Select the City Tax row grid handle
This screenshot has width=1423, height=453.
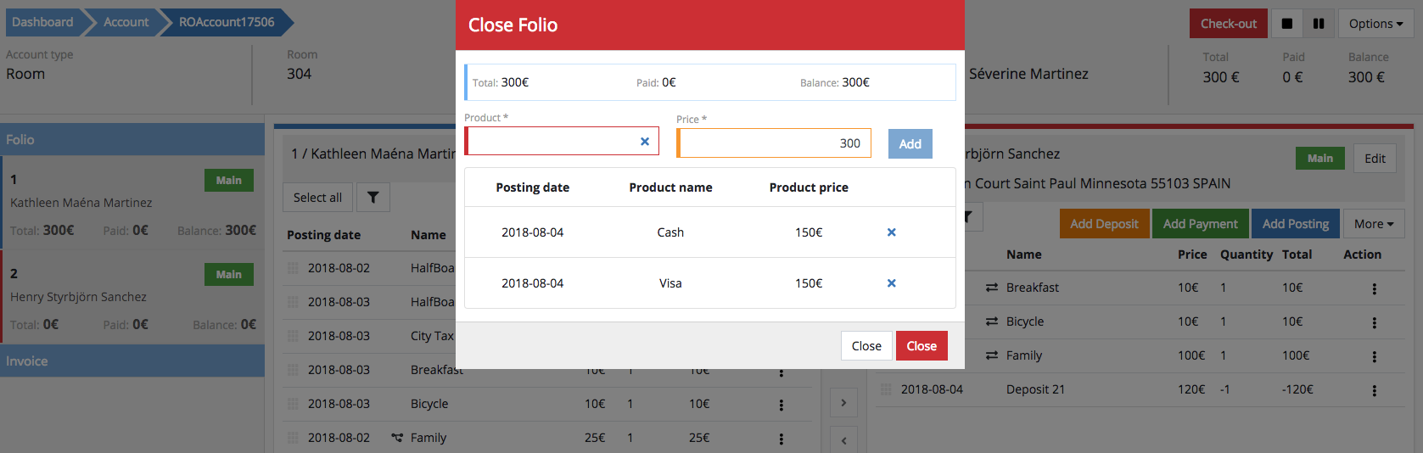coord(293,336)
